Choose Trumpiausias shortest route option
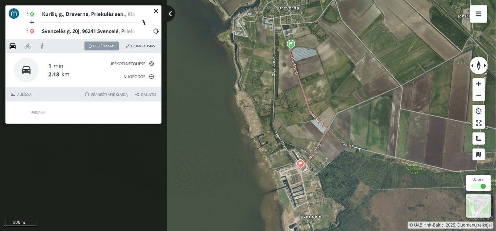 click(x=140, y=46)
